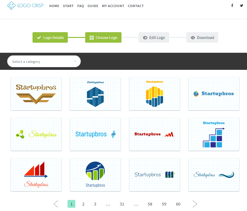The height and width of the screenshot is (211, 247).
Task: Jump to the last page 60
Action: [x=178, y=204]
